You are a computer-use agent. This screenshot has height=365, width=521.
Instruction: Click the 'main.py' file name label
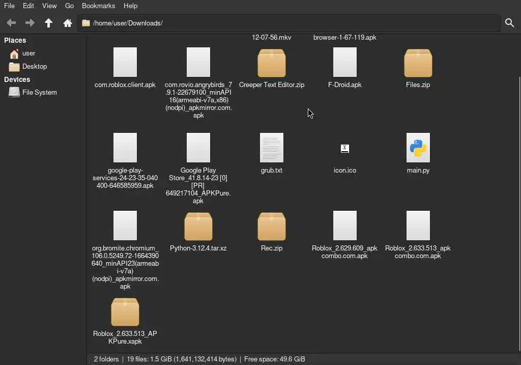[418, 170]
